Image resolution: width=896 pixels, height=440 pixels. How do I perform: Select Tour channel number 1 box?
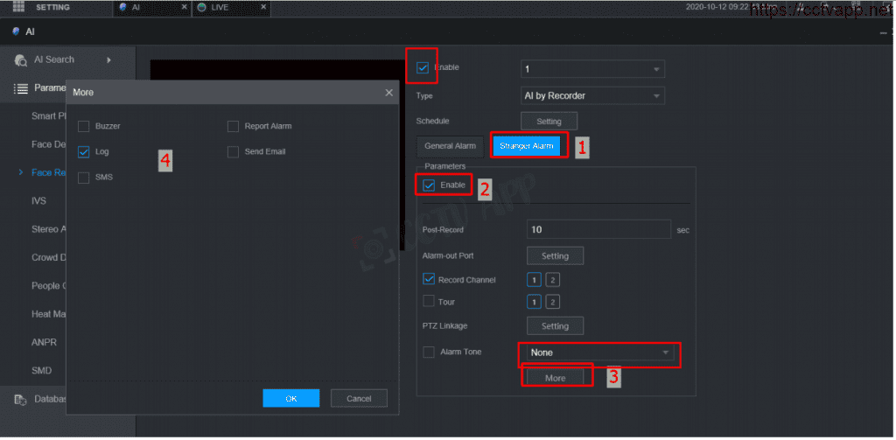click(533, 302)
